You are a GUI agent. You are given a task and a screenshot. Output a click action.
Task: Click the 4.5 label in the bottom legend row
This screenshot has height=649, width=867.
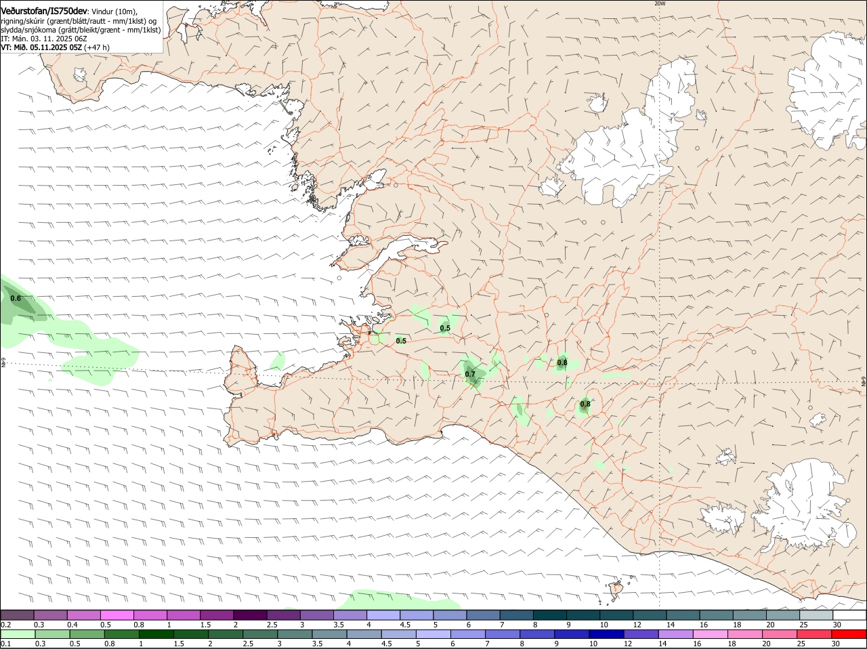(x=387, y=644)
